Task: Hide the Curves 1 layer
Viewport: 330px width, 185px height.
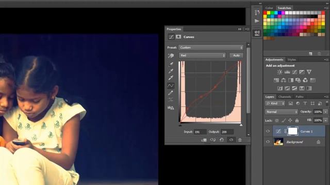Action: (x=268, y=132)
